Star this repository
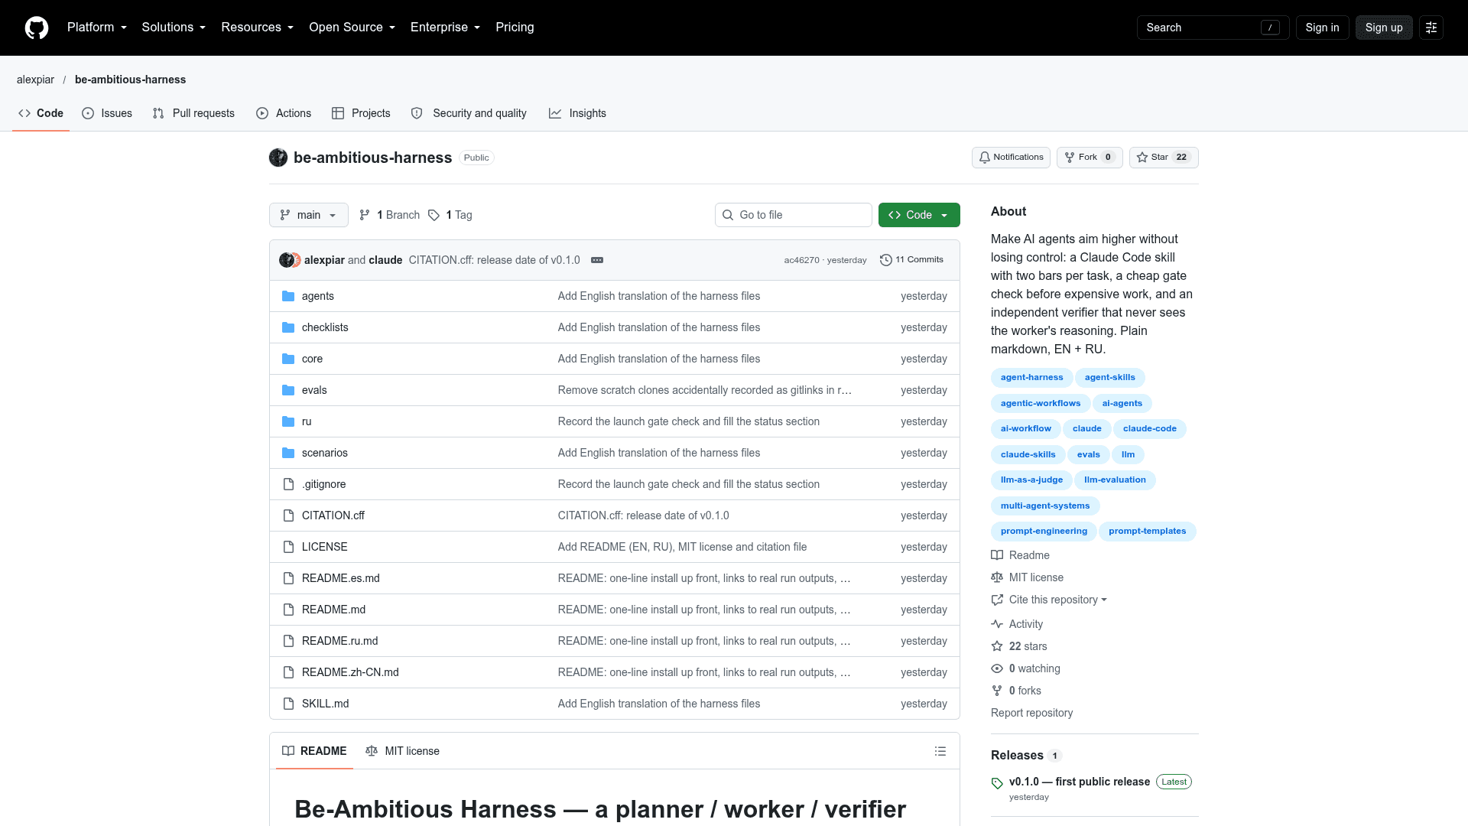1468x826 pixels. pos(1164,158)
